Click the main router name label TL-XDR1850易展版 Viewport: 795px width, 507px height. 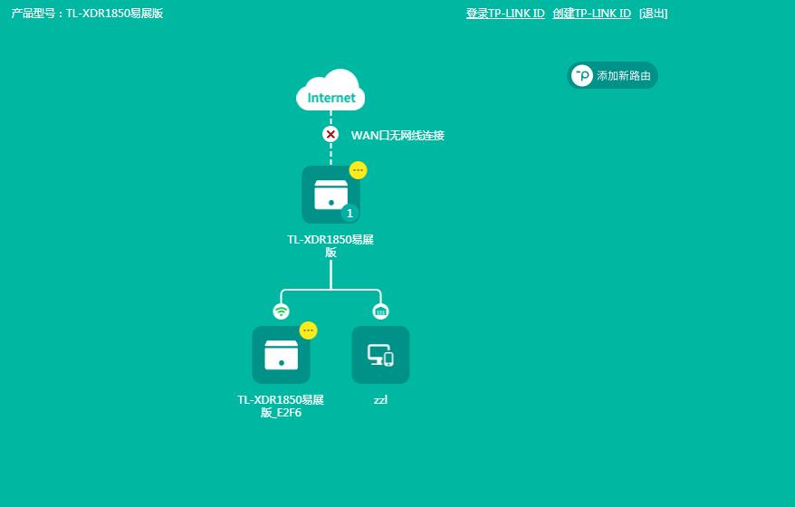tap(330, 246)
